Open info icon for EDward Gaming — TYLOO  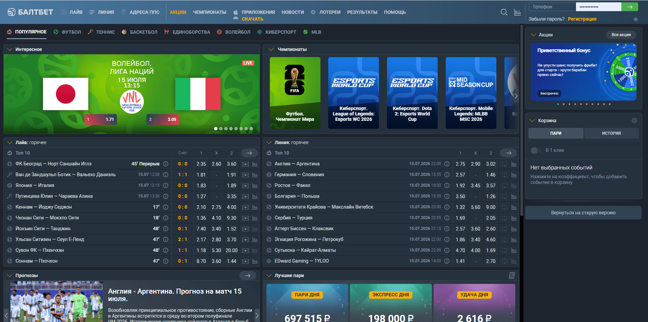pyautogui.click(x=447, y=261)
